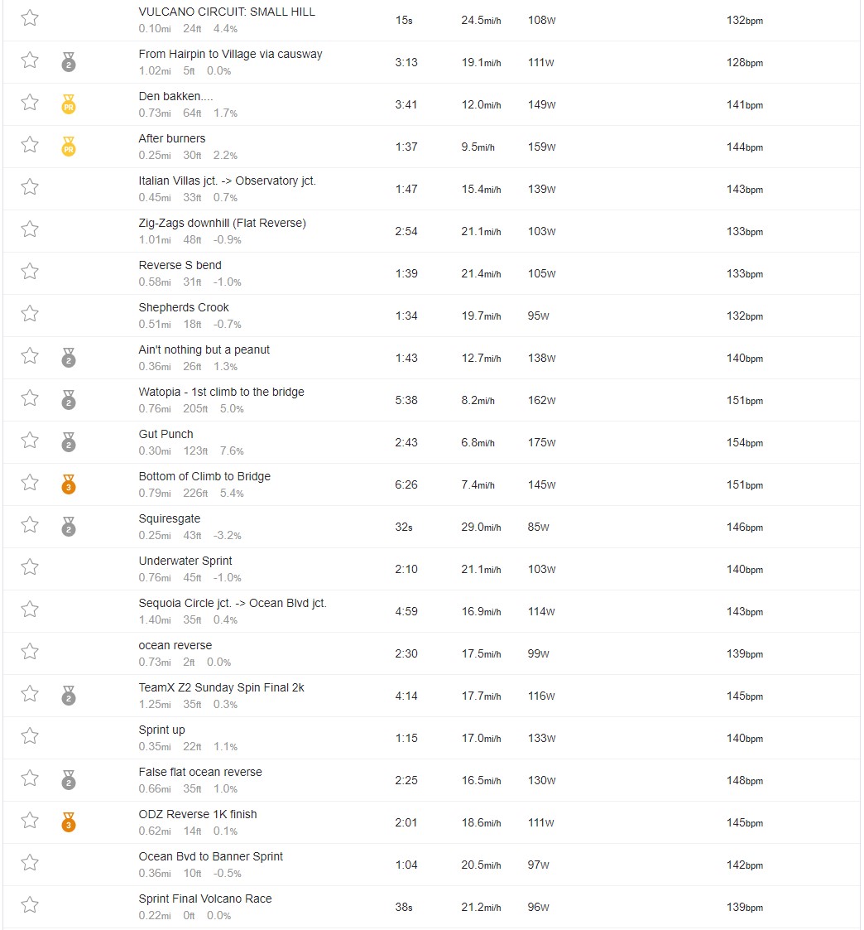Viewport: 864px width, 930px height.
Task: Open Sequoia Circle jct. -> Ocean Blvd jct.
Action: [233, 603]
